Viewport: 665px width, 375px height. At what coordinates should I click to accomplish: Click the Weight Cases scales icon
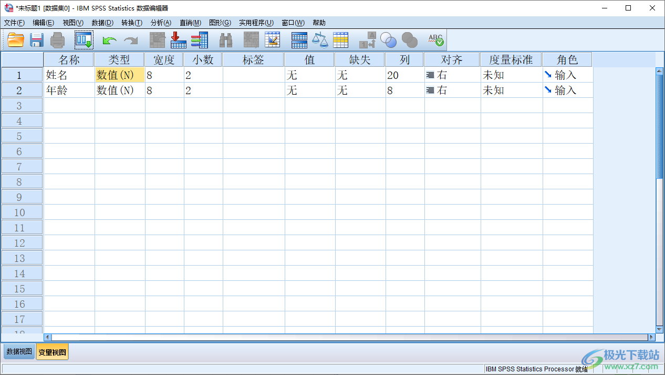tap(320, 40)
